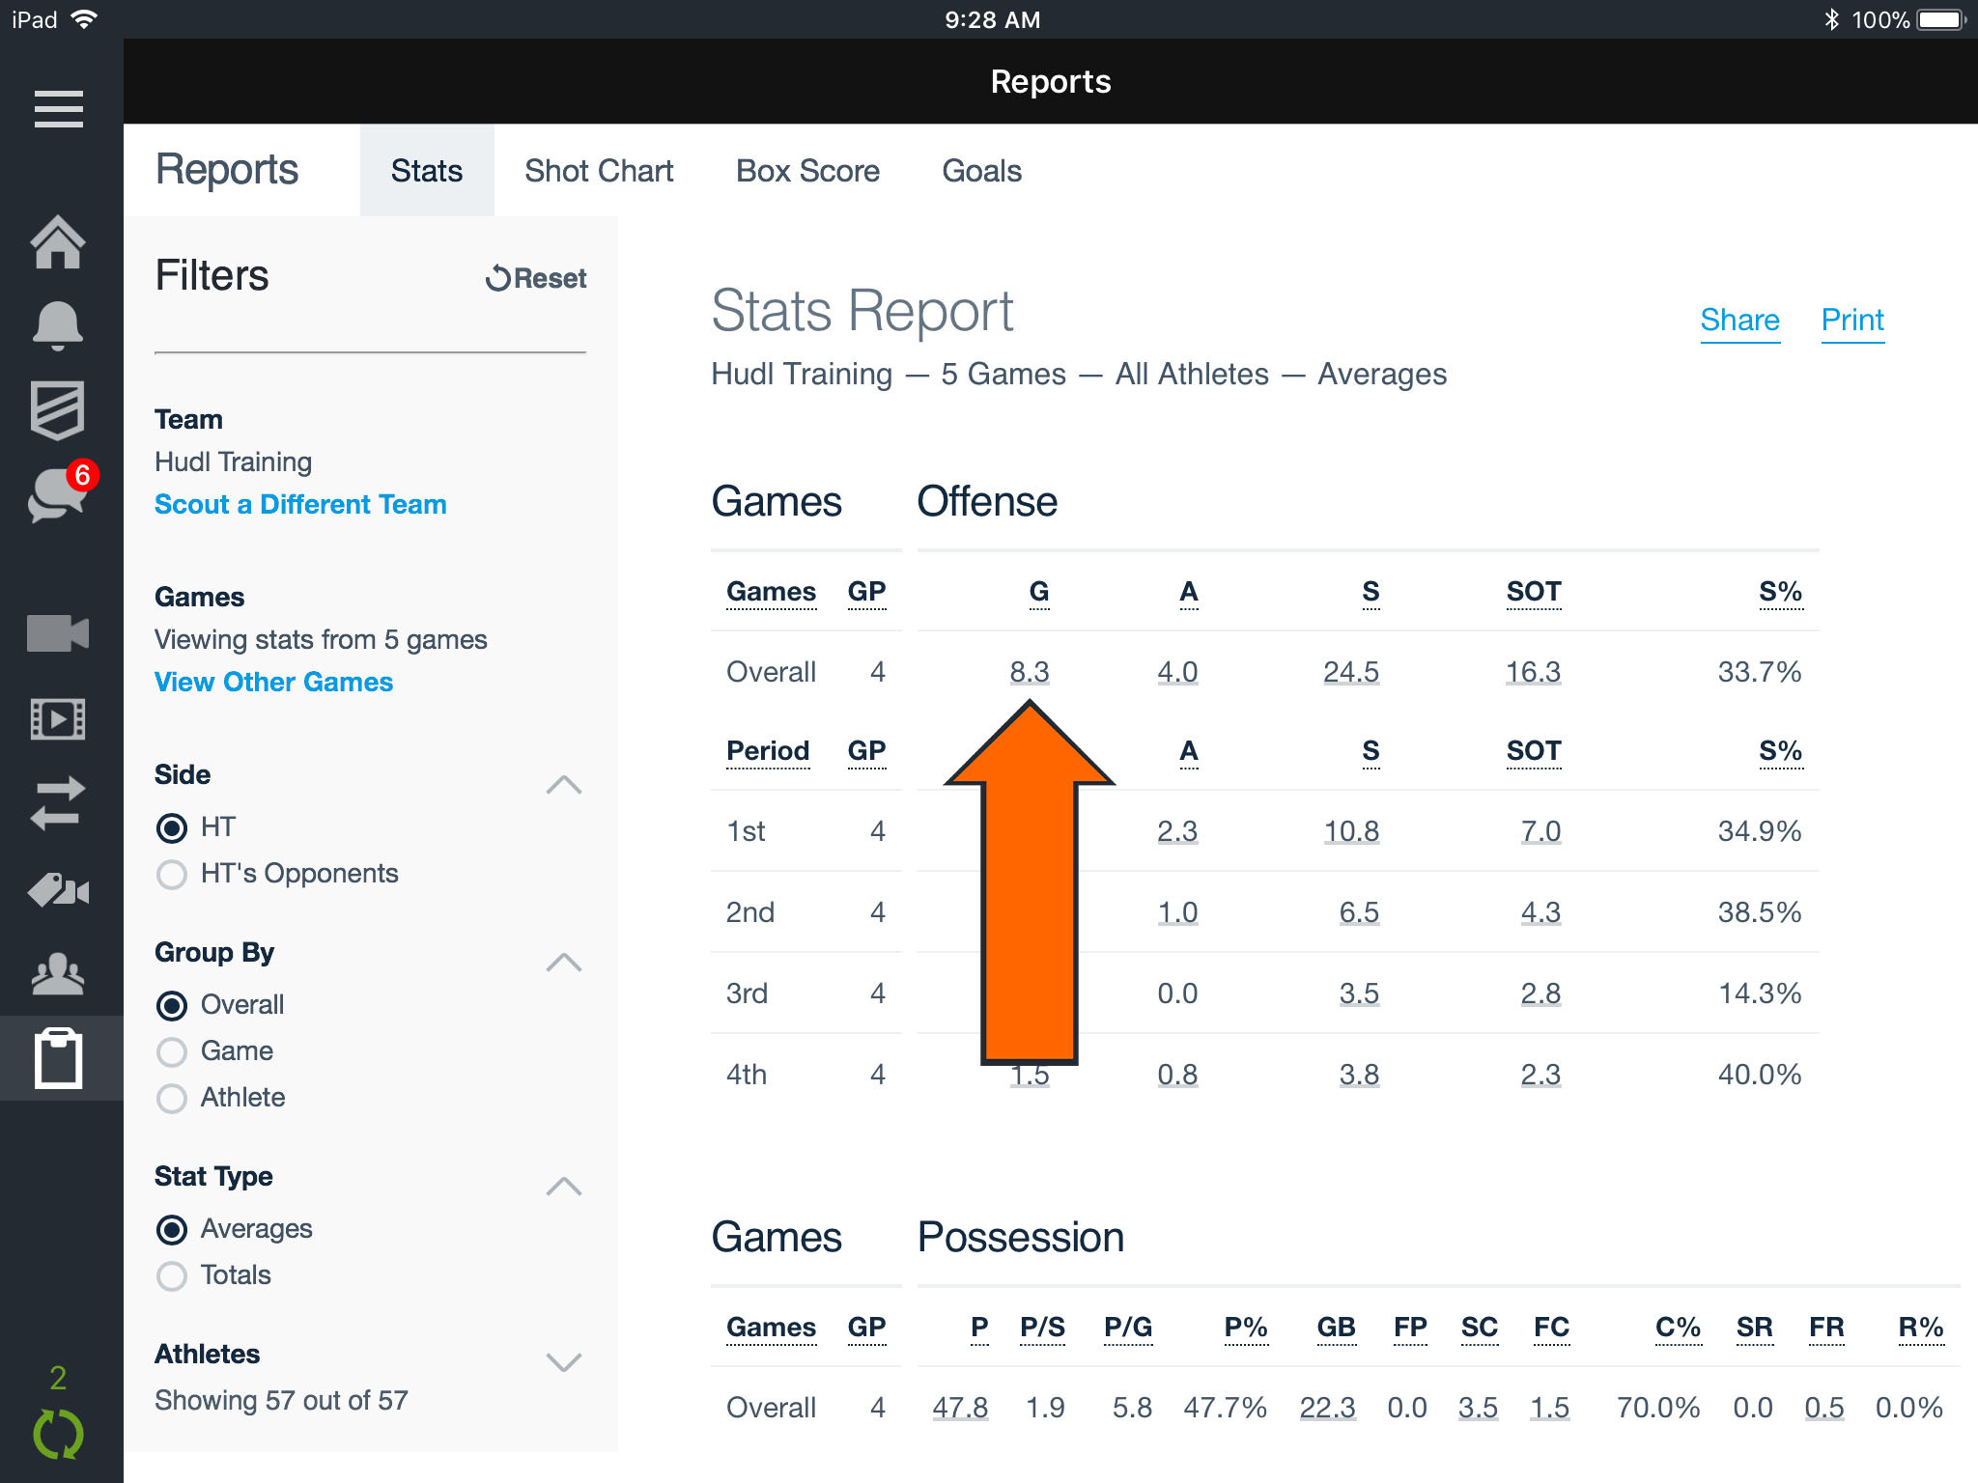Switch to the Shot Chart tab
This screenshot has width=1978, height=1483.
coord(599,170)
